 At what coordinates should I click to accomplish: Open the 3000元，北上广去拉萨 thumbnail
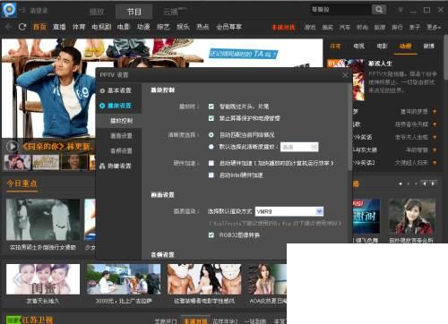coord(124,279)
